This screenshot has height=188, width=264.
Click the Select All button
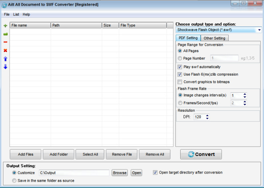pyautogui.click(x=90, y=154)
